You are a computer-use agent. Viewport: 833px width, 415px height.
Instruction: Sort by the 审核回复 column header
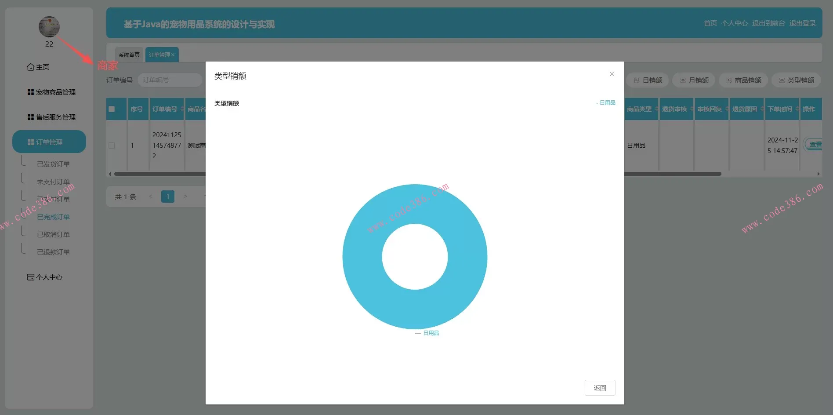tap(712, 109)
